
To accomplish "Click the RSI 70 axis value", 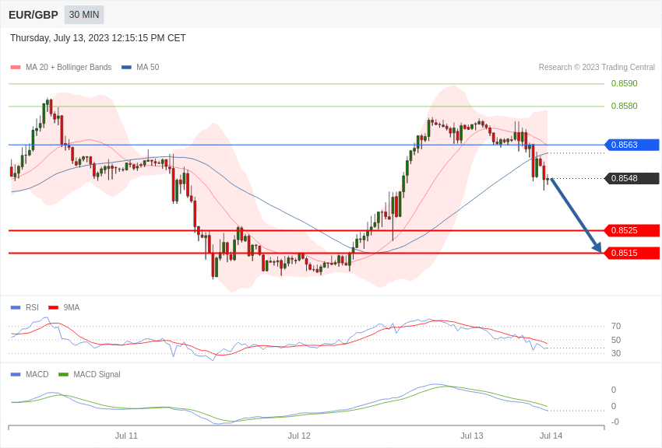I will click(616, 326).
